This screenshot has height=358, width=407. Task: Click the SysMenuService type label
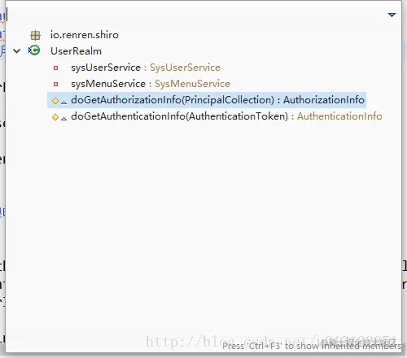(192, 84)
